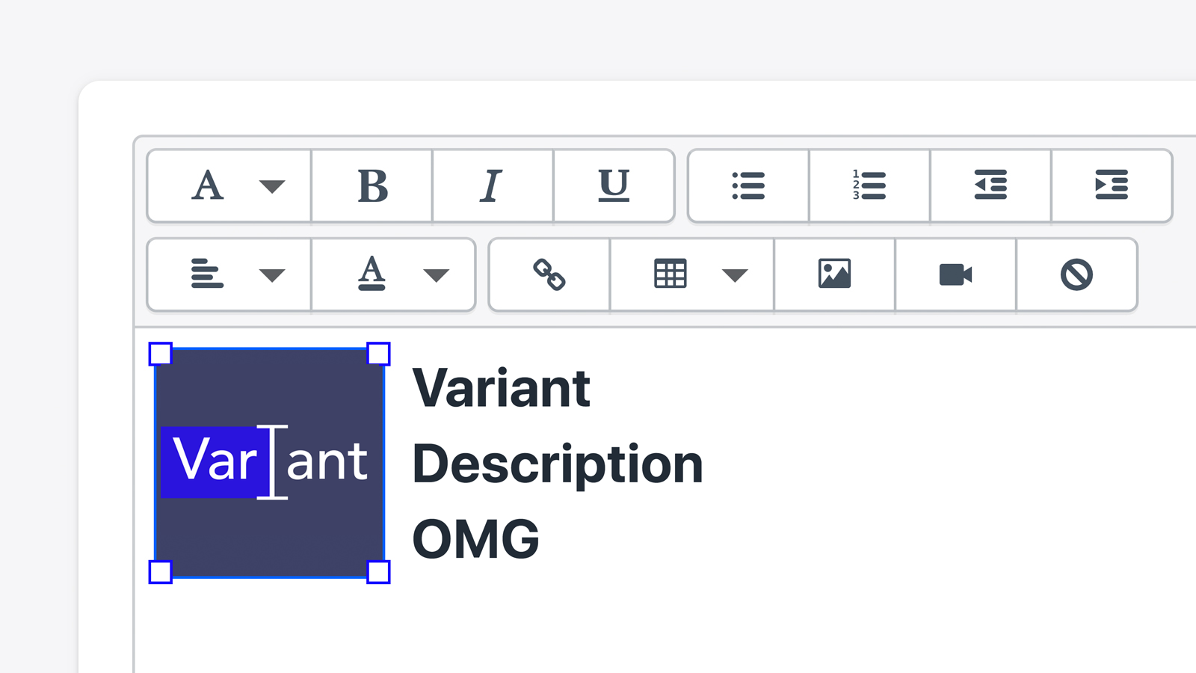Apply italic styling to text
Viewport: 1196px width, 673px height.
pos(493,186)
